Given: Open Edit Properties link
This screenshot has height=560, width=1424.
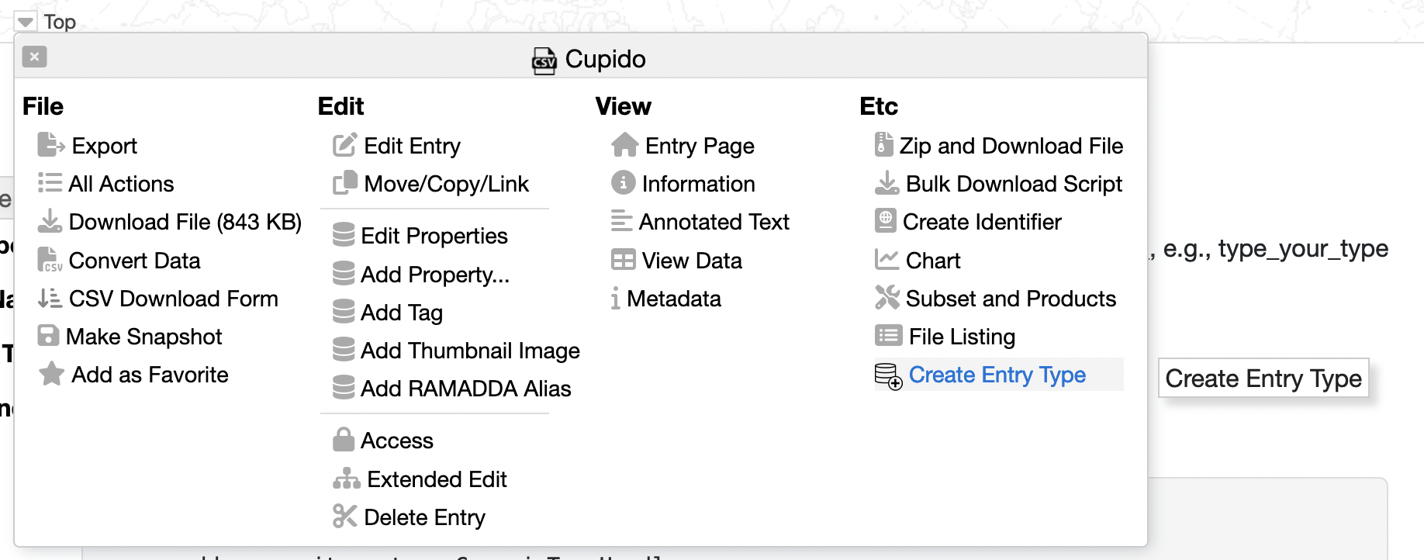Looking at the screenshot, I should point(434,236).
